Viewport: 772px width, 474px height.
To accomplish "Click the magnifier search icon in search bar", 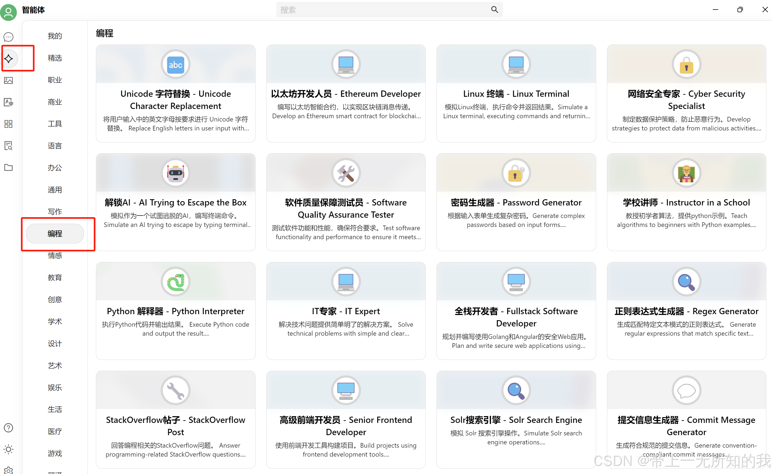I will pyautogui.click(x=494, y=10).
